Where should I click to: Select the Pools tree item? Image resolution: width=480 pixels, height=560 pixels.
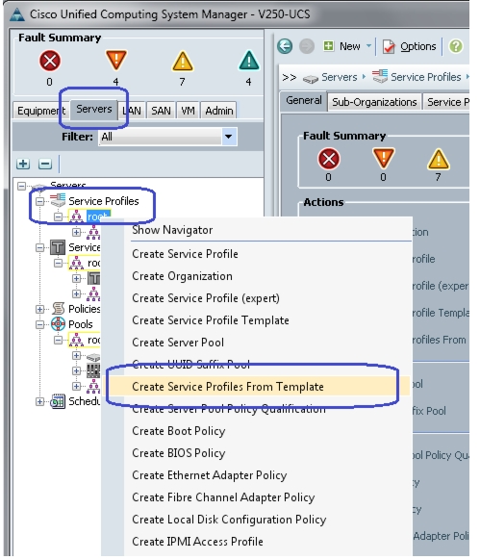coord(81,324)
